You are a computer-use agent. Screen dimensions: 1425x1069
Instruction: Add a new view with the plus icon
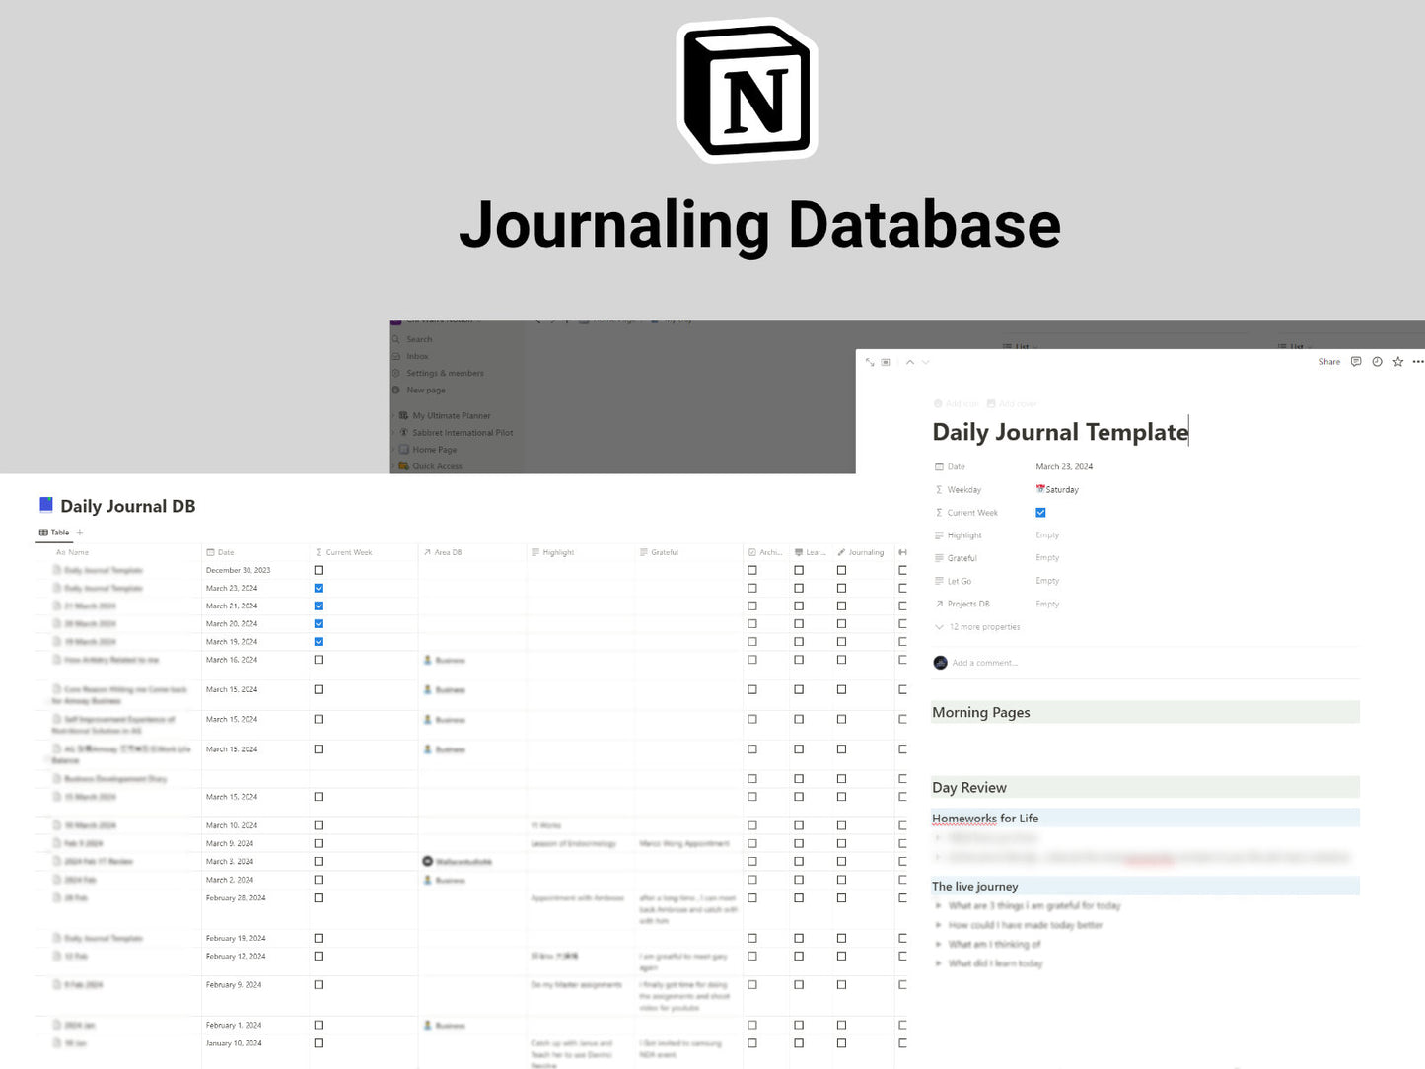point(80,533)
